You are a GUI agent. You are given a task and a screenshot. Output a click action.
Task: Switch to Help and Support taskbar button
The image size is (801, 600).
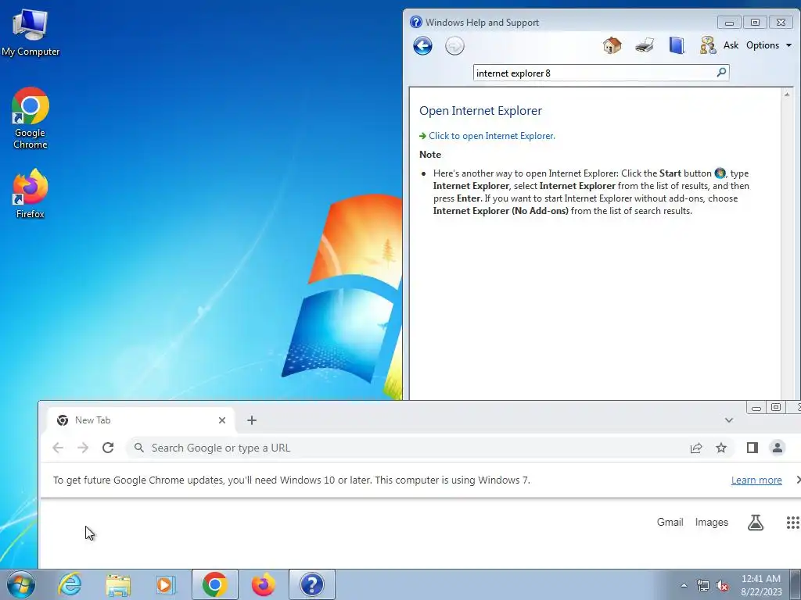(311, 584)
